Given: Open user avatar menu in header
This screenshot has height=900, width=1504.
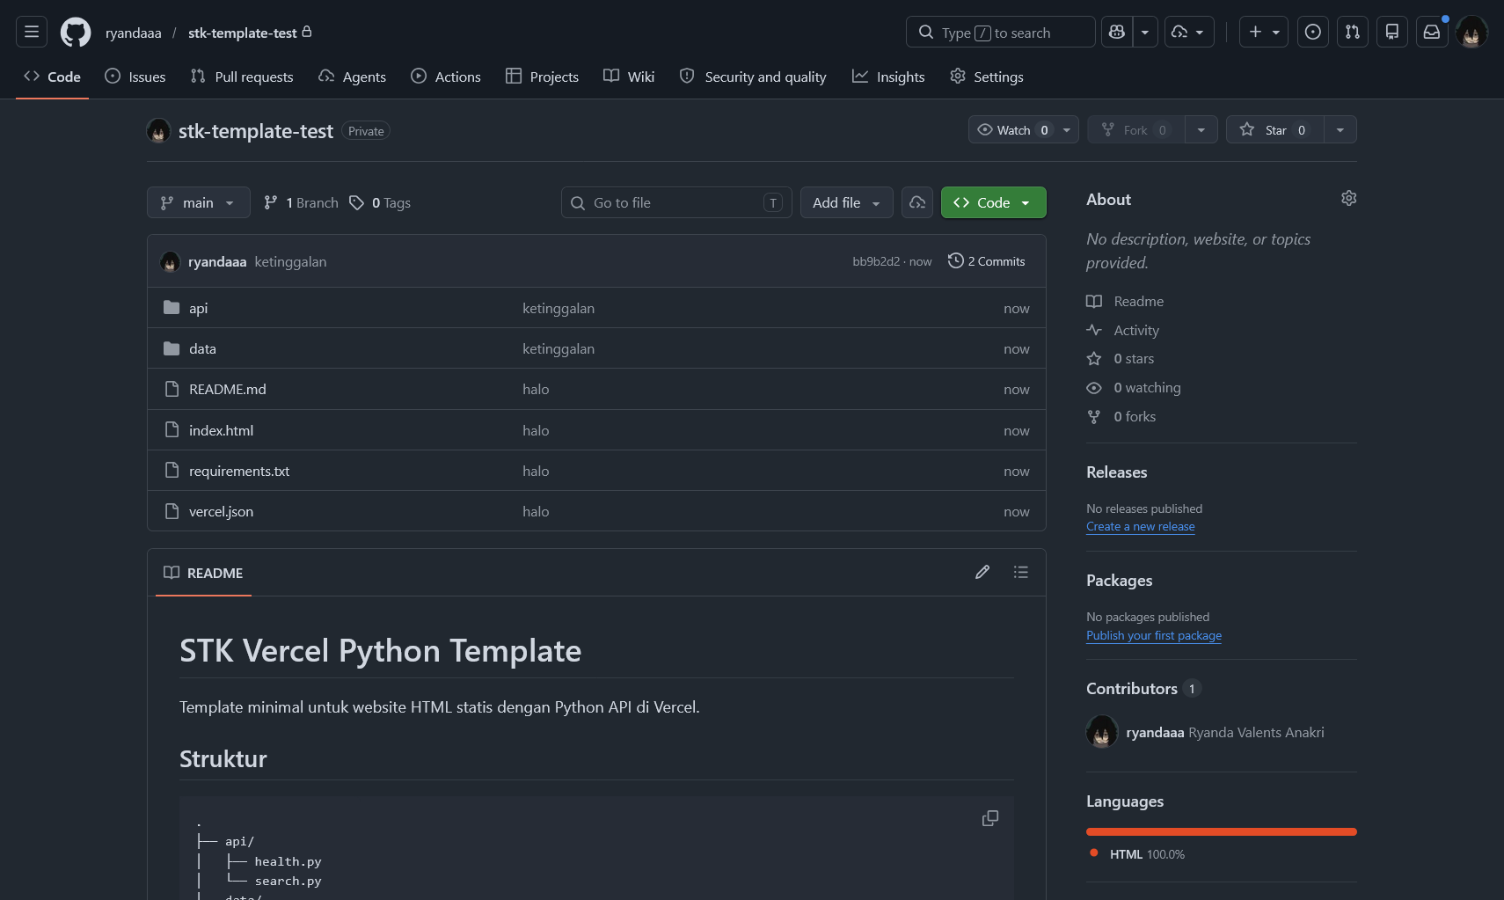Looking at the screenshot, I should pyautogui.click(x=1471, y=33).
